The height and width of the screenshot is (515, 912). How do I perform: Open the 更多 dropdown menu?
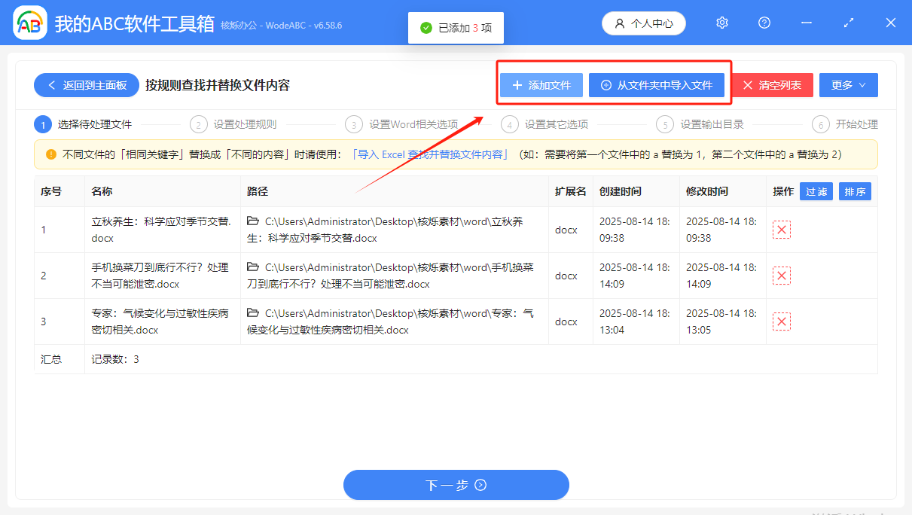848,85
